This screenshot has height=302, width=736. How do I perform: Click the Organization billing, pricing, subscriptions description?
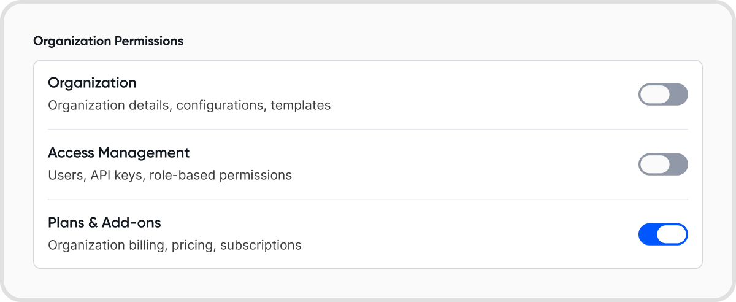pyautogui.click(x=174, y=246)
